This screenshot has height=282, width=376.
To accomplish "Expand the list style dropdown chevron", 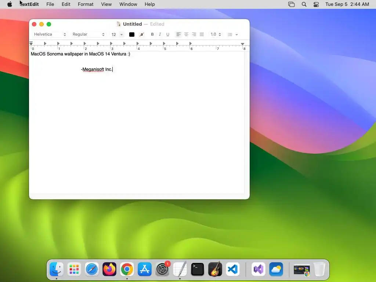I will (x=237, y=35).
